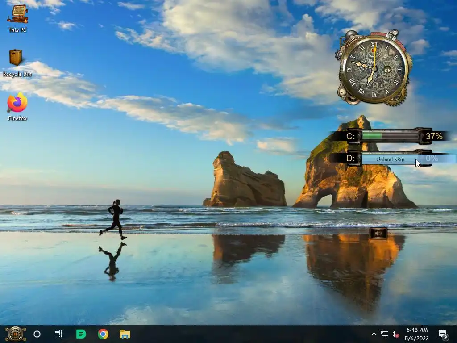This screenshot has height=343, width=457.
Task: Open the steampunk Start button
Action: pos(16,334)
